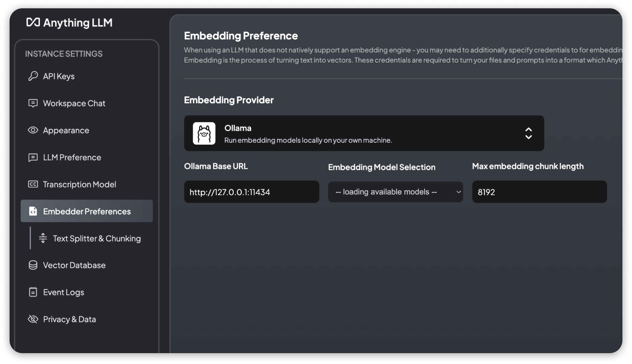The height and width of the screenshot is (364, 632).
Task: Click the API Keys key icon
Action: [x=33, y=76]
